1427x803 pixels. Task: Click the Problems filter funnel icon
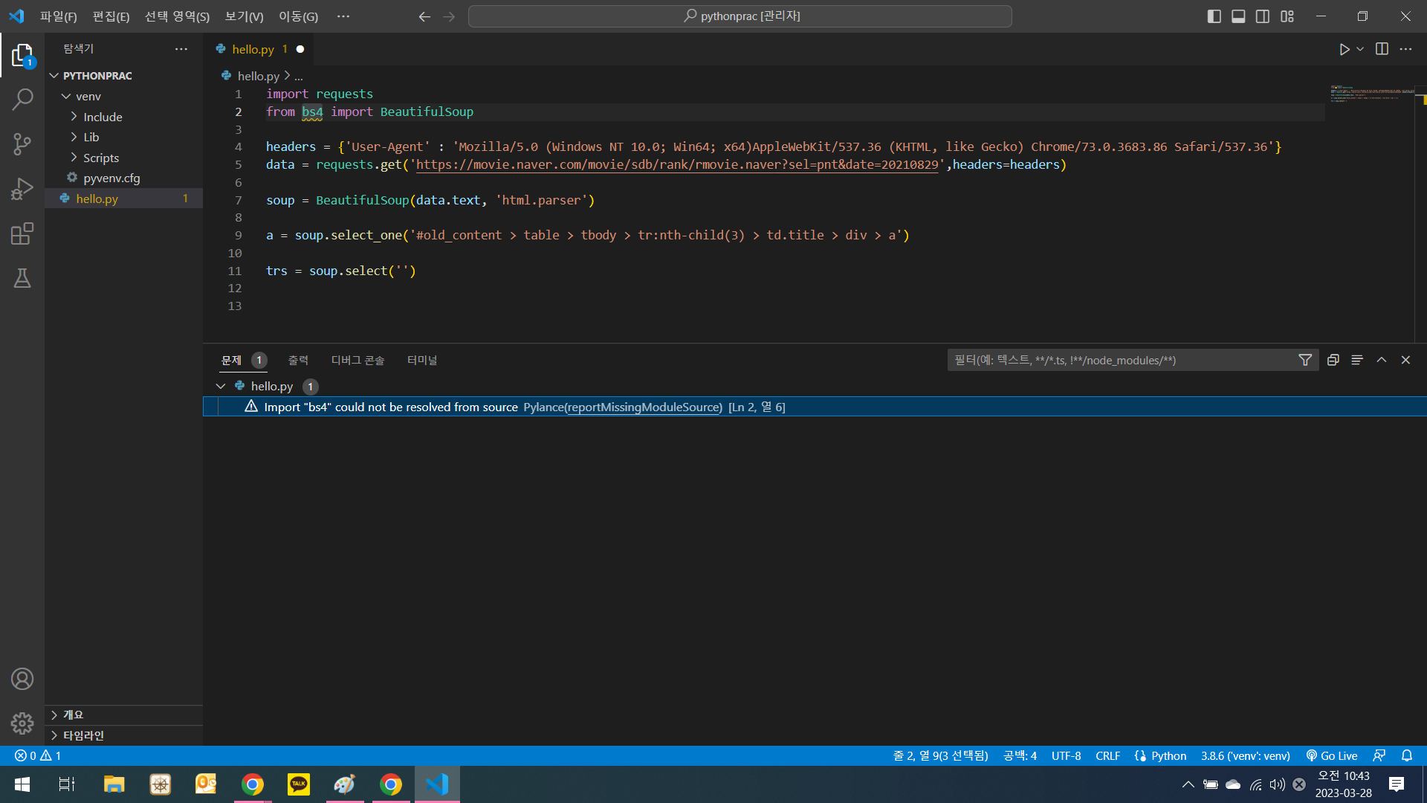1305,360
